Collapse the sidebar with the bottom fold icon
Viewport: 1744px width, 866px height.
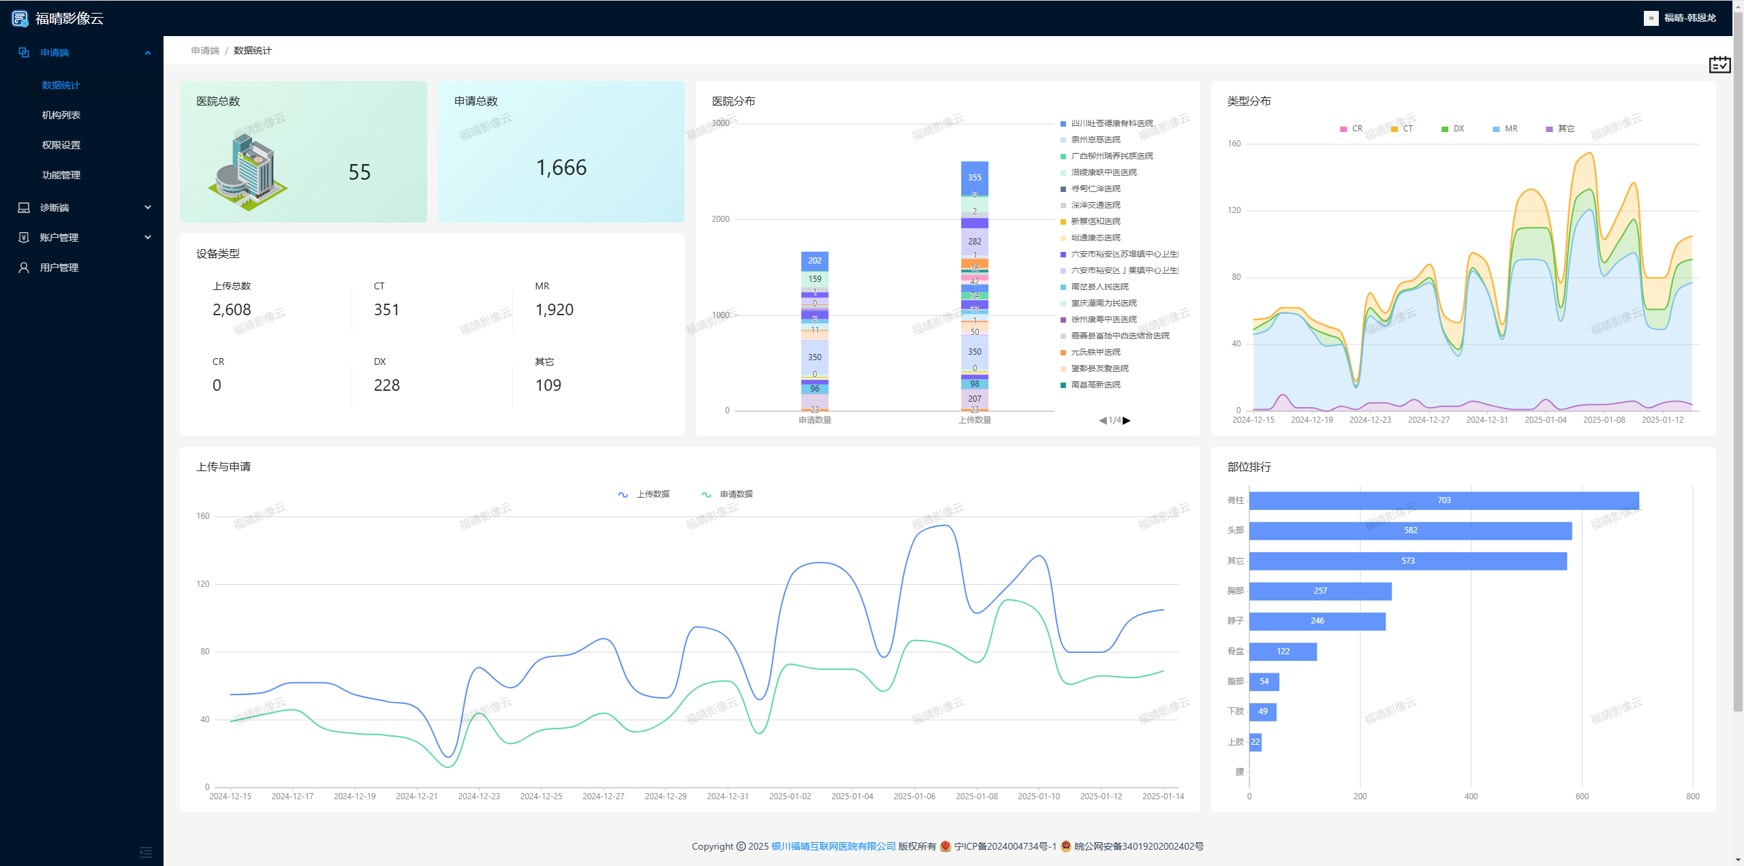[146, 852]
